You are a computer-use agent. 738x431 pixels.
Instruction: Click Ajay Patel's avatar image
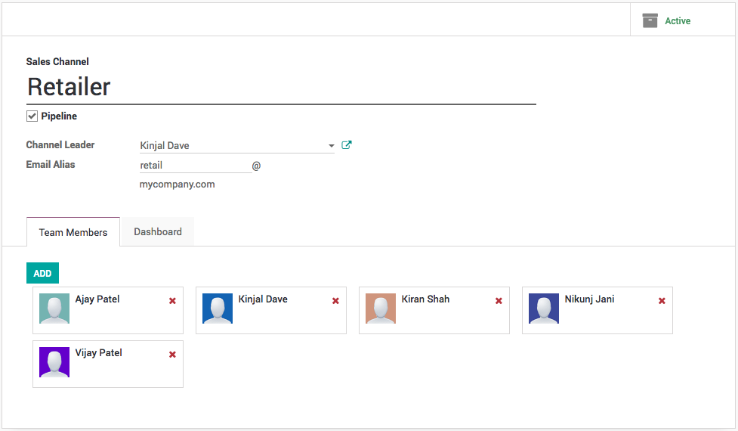point(54,309)
